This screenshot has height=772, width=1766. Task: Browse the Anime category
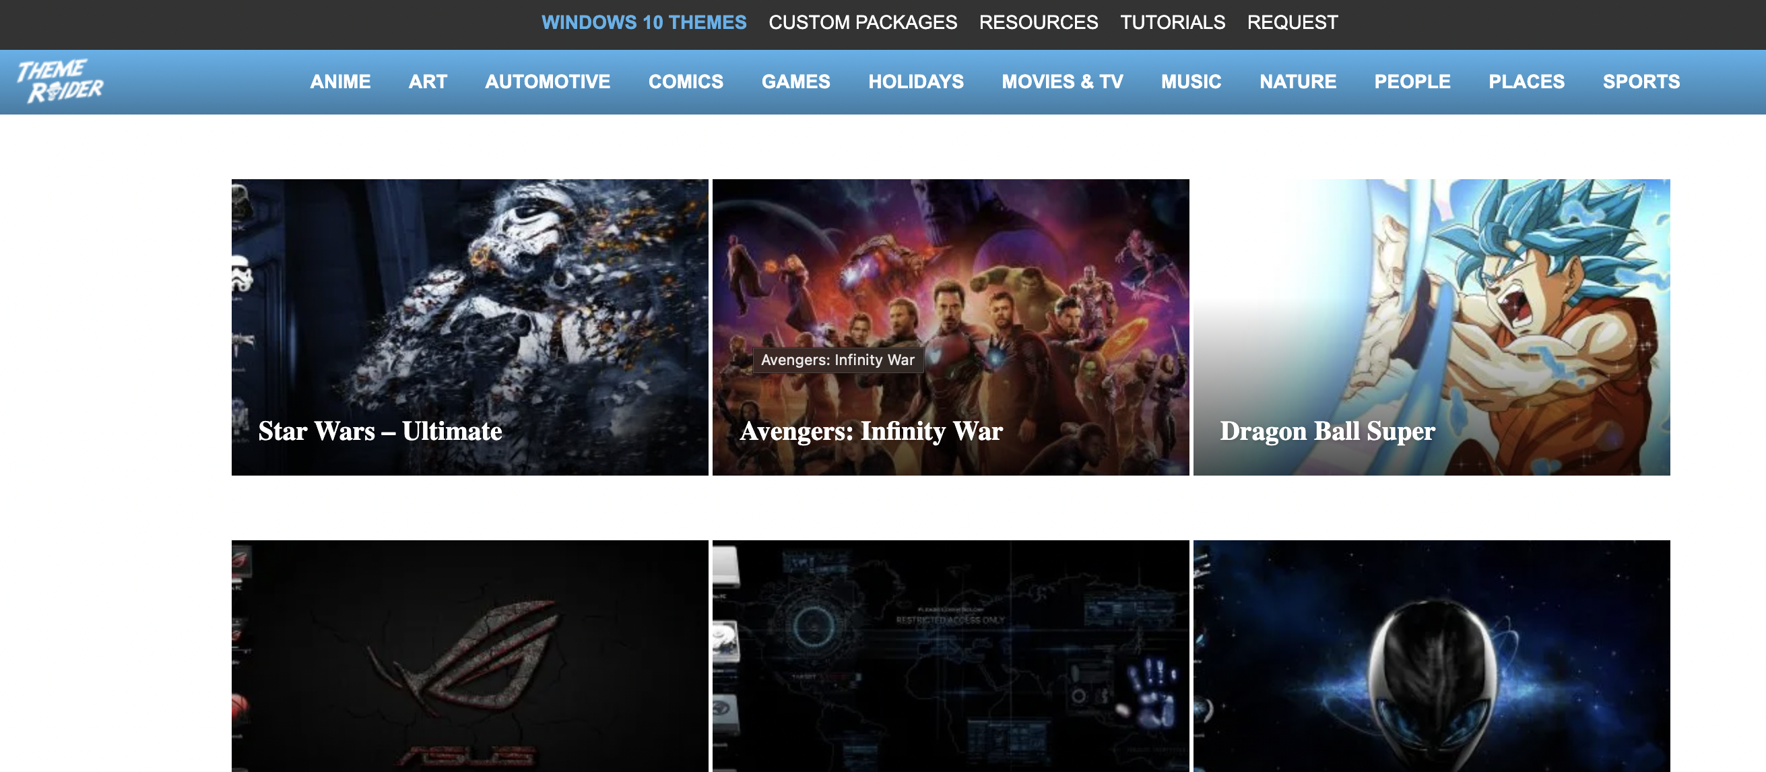(340, 82)
